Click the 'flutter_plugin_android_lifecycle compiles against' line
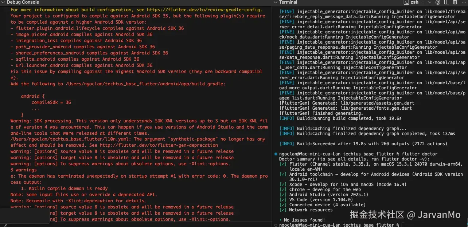Screen dimensions: 468x227 (97, 28)
